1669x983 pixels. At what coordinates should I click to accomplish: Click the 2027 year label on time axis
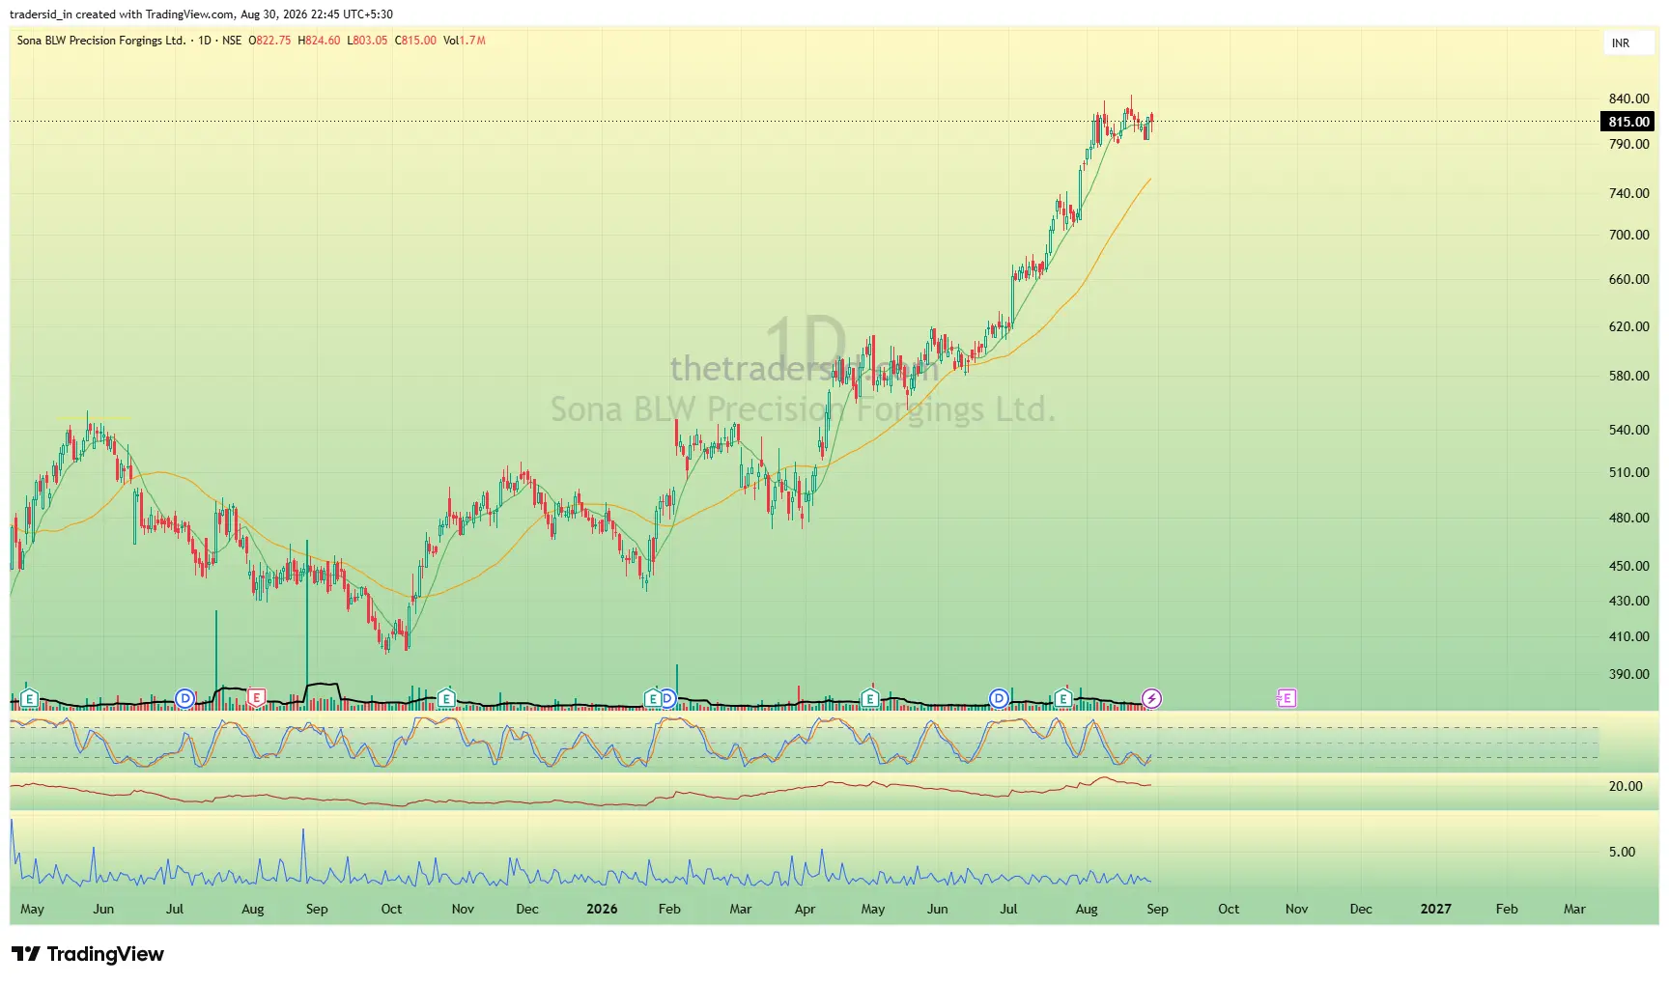point(1435,909)
